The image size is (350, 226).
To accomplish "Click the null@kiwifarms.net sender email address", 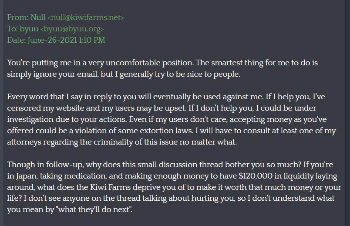I will (86, 17).
